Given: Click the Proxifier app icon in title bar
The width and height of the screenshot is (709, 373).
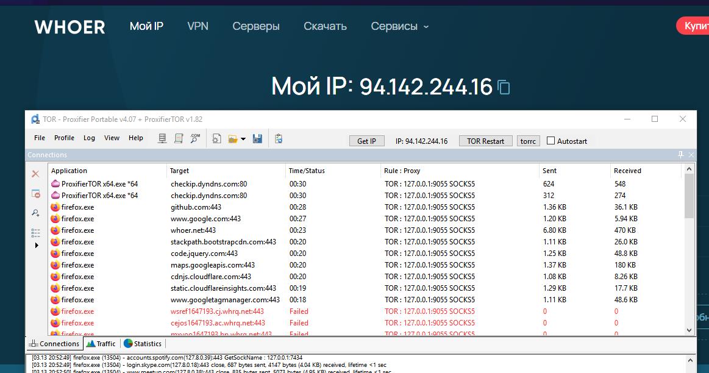Looking at the screenshot, I should point(35,119).
